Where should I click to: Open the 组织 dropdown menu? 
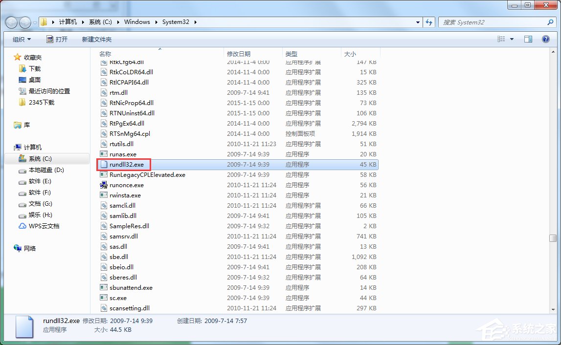point(21,39)
